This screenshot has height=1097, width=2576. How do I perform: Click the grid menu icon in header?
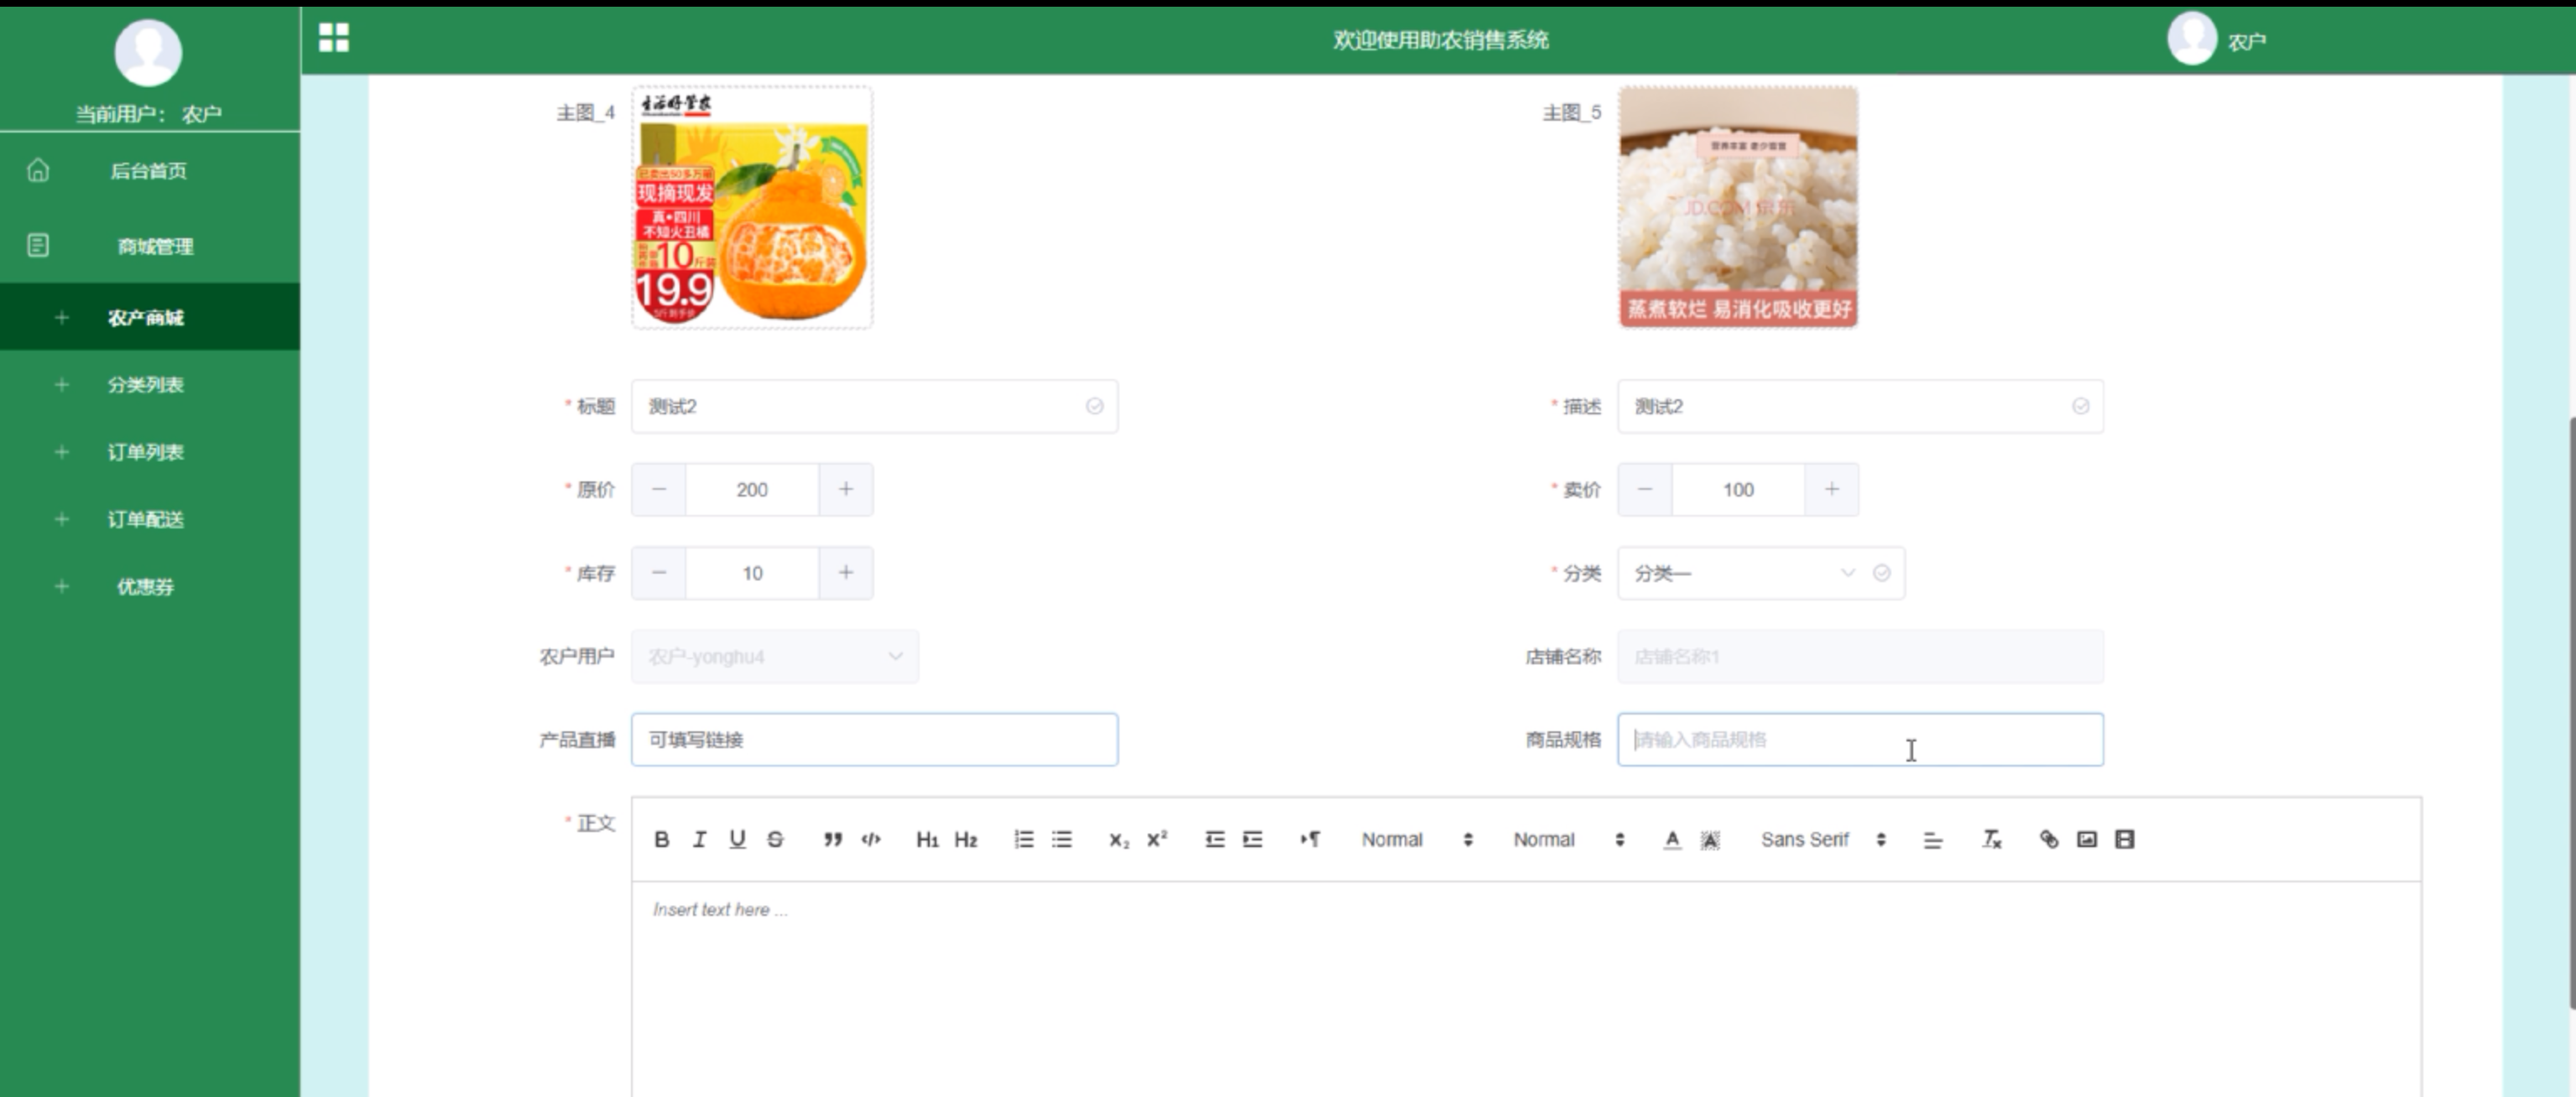click(334, 38)
